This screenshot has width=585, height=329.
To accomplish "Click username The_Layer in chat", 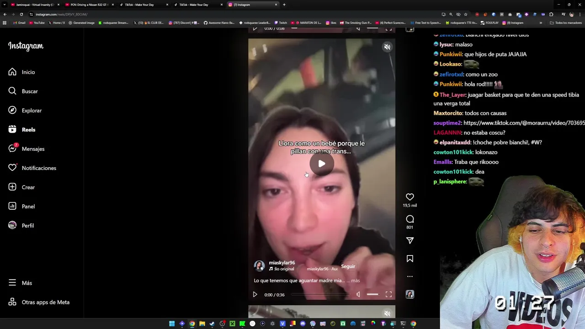I will click(452, 95).
